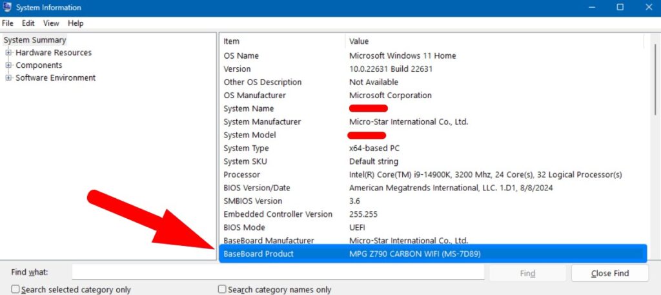The image size is (661, 295).
Task: Minimize the System Information window
Action: 592,7
